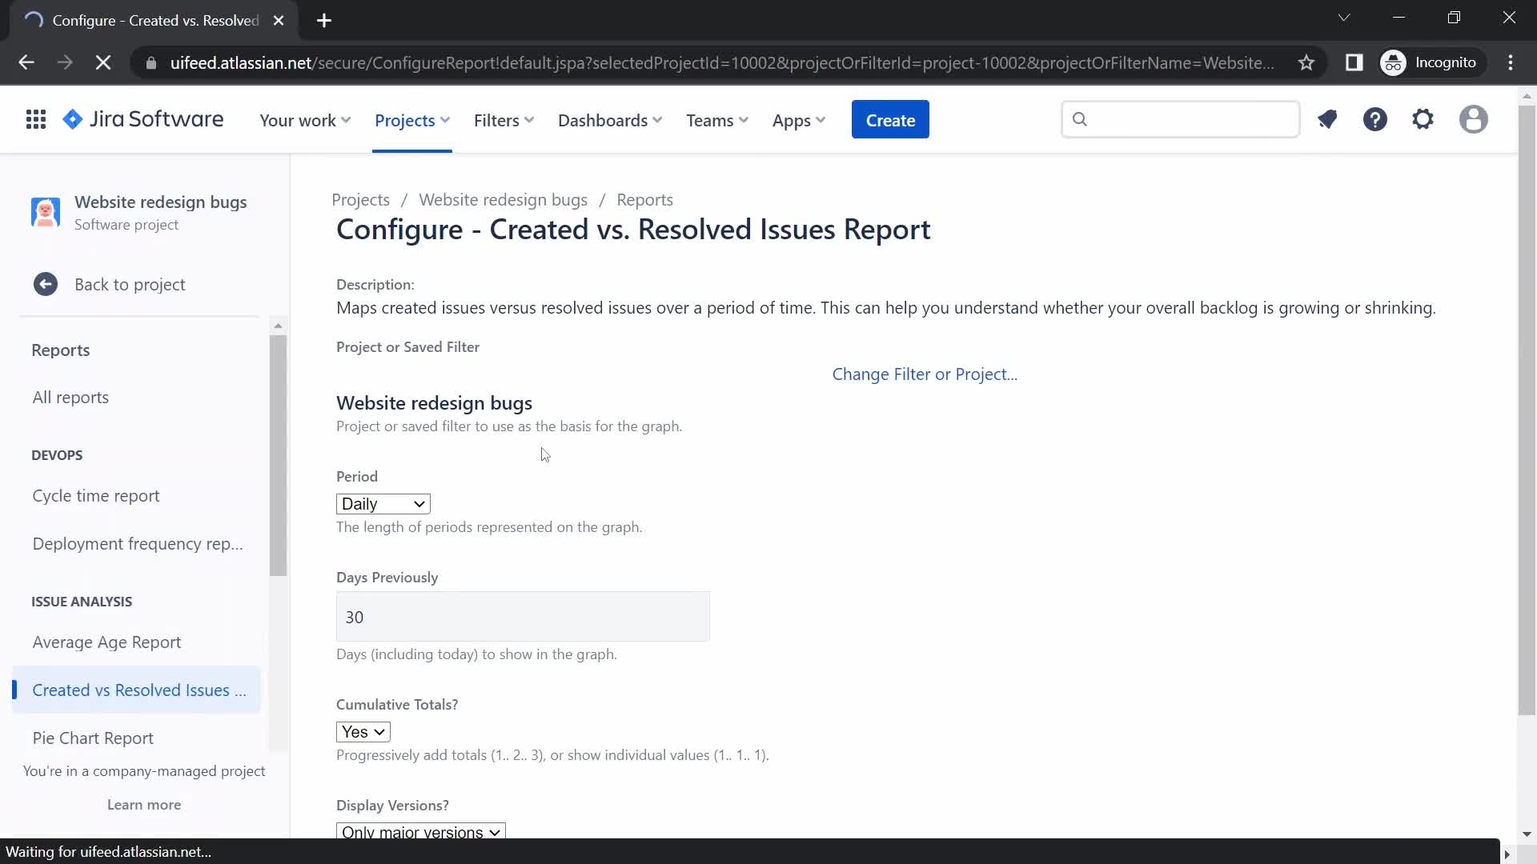The image size is (1537, 864).
Task: Click the help question mark icon
Action: 1375,119
